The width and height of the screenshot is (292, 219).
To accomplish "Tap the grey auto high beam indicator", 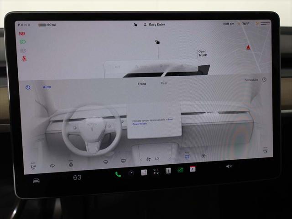I will click(x=23, y=51).
